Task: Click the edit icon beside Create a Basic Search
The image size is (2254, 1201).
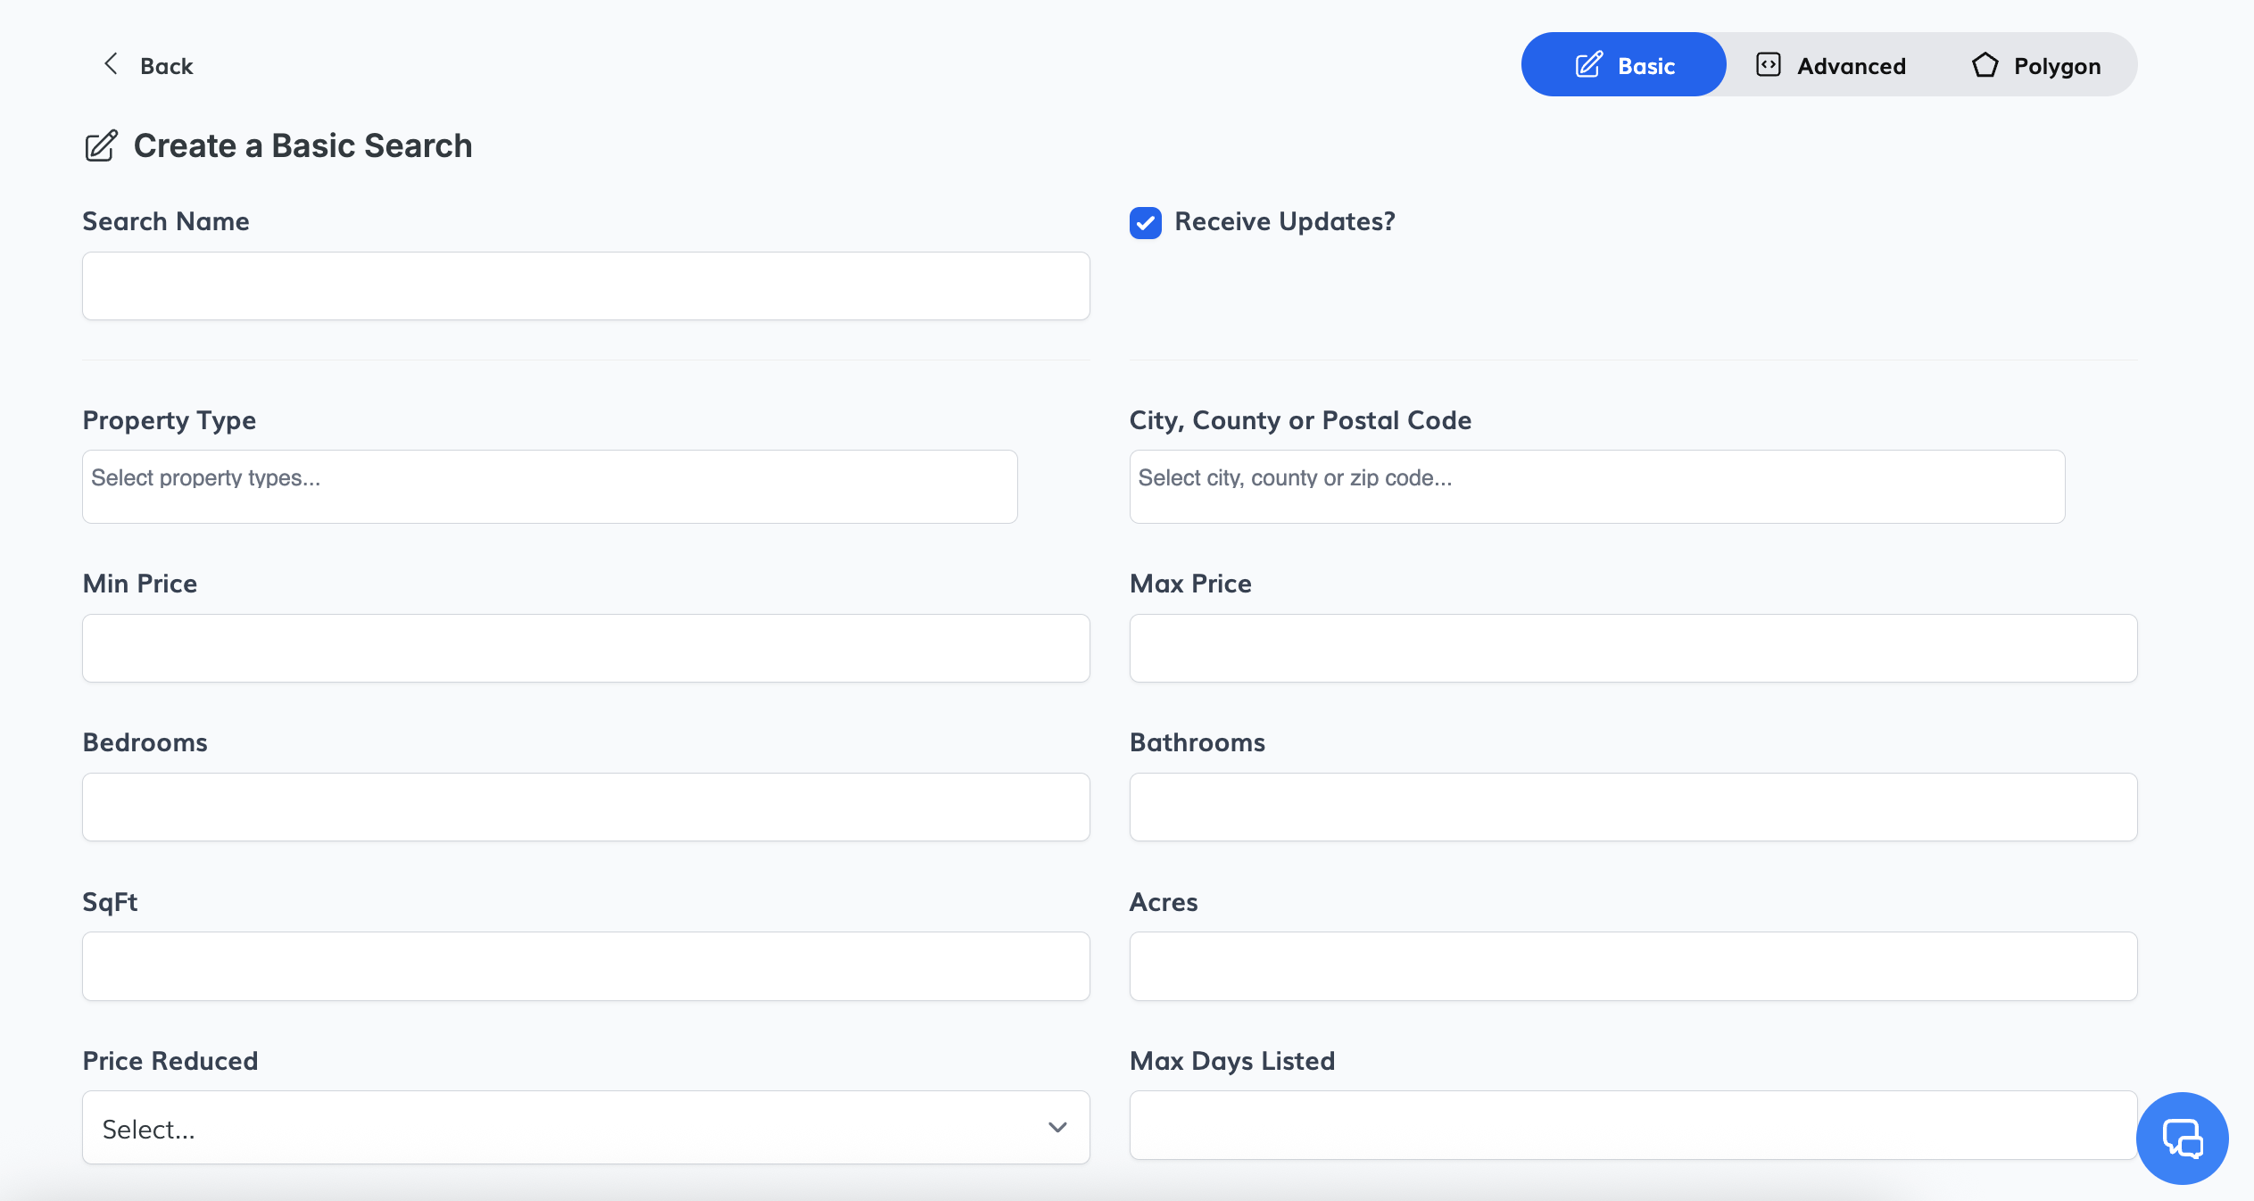Action: 101,145
